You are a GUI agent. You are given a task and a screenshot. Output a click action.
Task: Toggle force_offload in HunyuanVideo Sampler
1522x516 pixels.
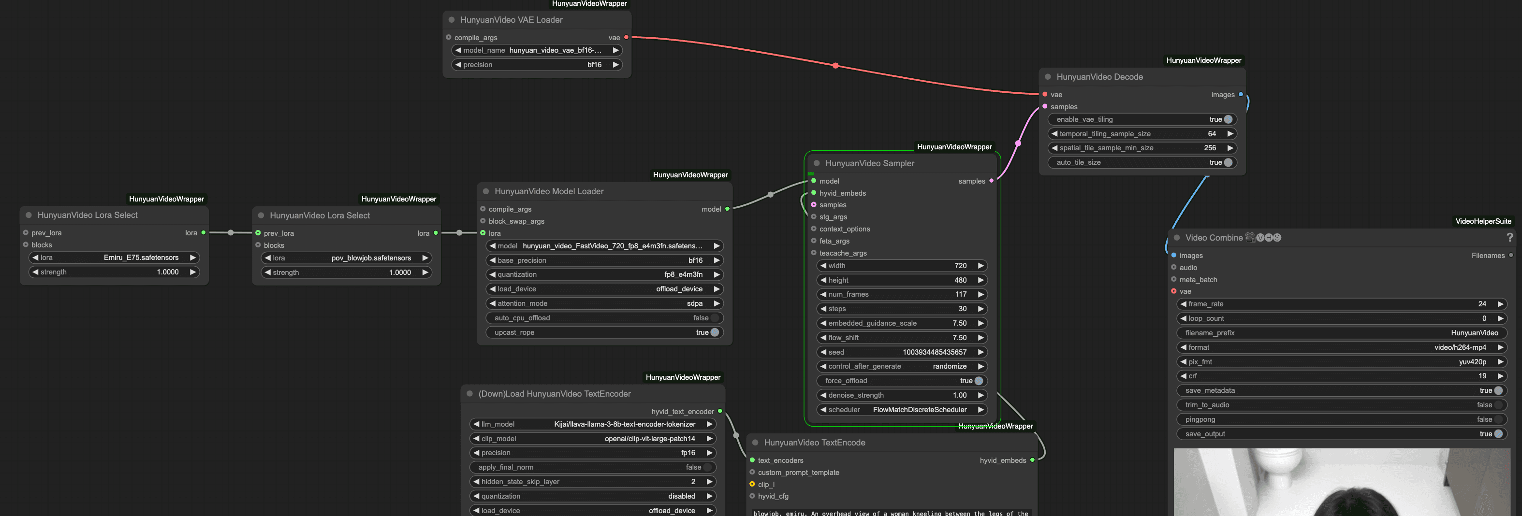click(x=902, y=381)
